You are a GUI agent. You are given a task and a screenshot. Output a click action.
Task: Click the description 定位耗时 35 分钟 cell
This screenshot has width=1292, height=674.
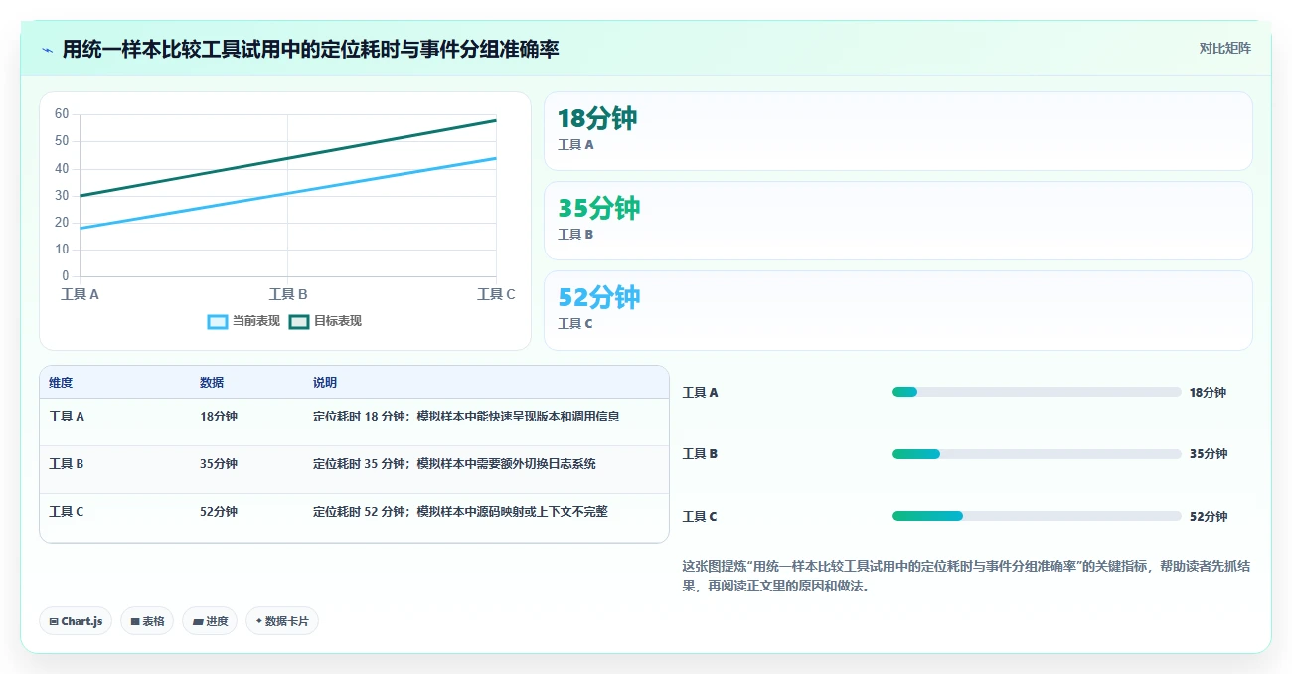pos(454,464)
